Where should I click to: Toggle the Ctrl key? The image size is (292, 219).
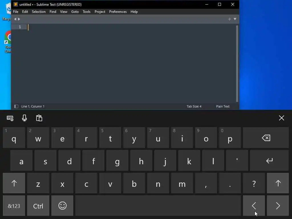coord(38,206)
